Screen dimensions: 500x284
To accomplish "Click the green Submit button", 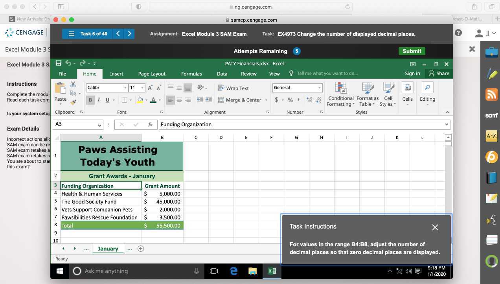I will (x=412, y=51).
